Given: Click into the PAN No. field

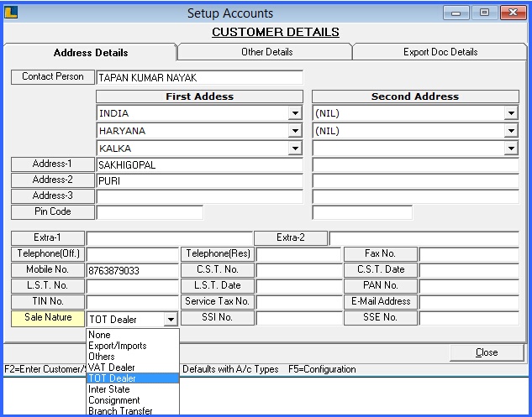Looking at the screenshot, I should point(469,286).
